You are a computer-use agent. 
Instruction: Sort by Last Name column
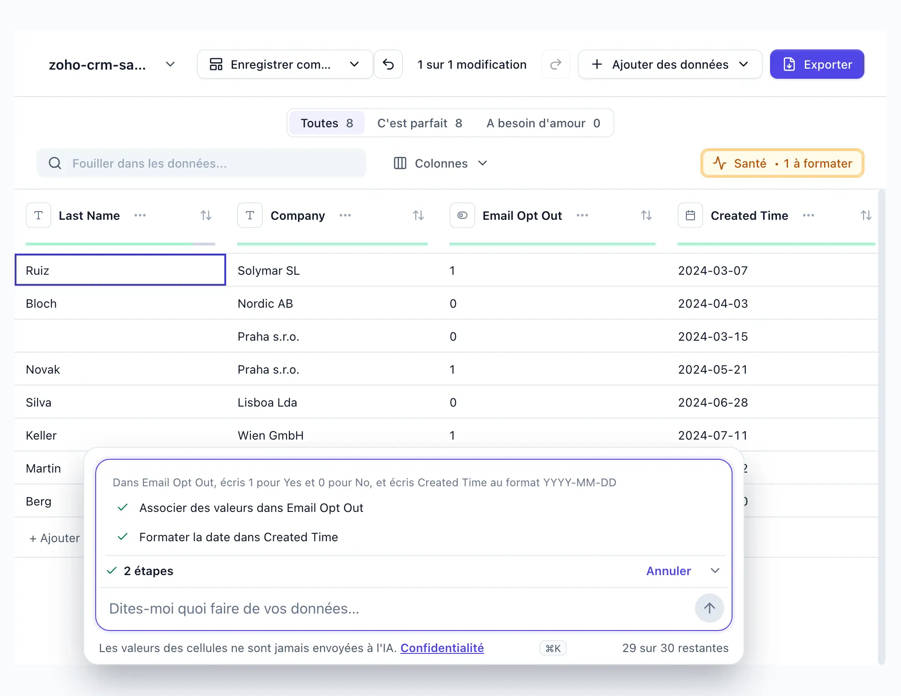coord(206,215)
